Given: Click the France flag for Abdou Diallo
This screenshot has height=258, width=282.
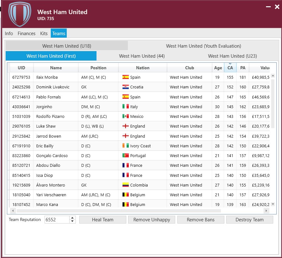Looking at the screenshot, I should coord(126,165).
